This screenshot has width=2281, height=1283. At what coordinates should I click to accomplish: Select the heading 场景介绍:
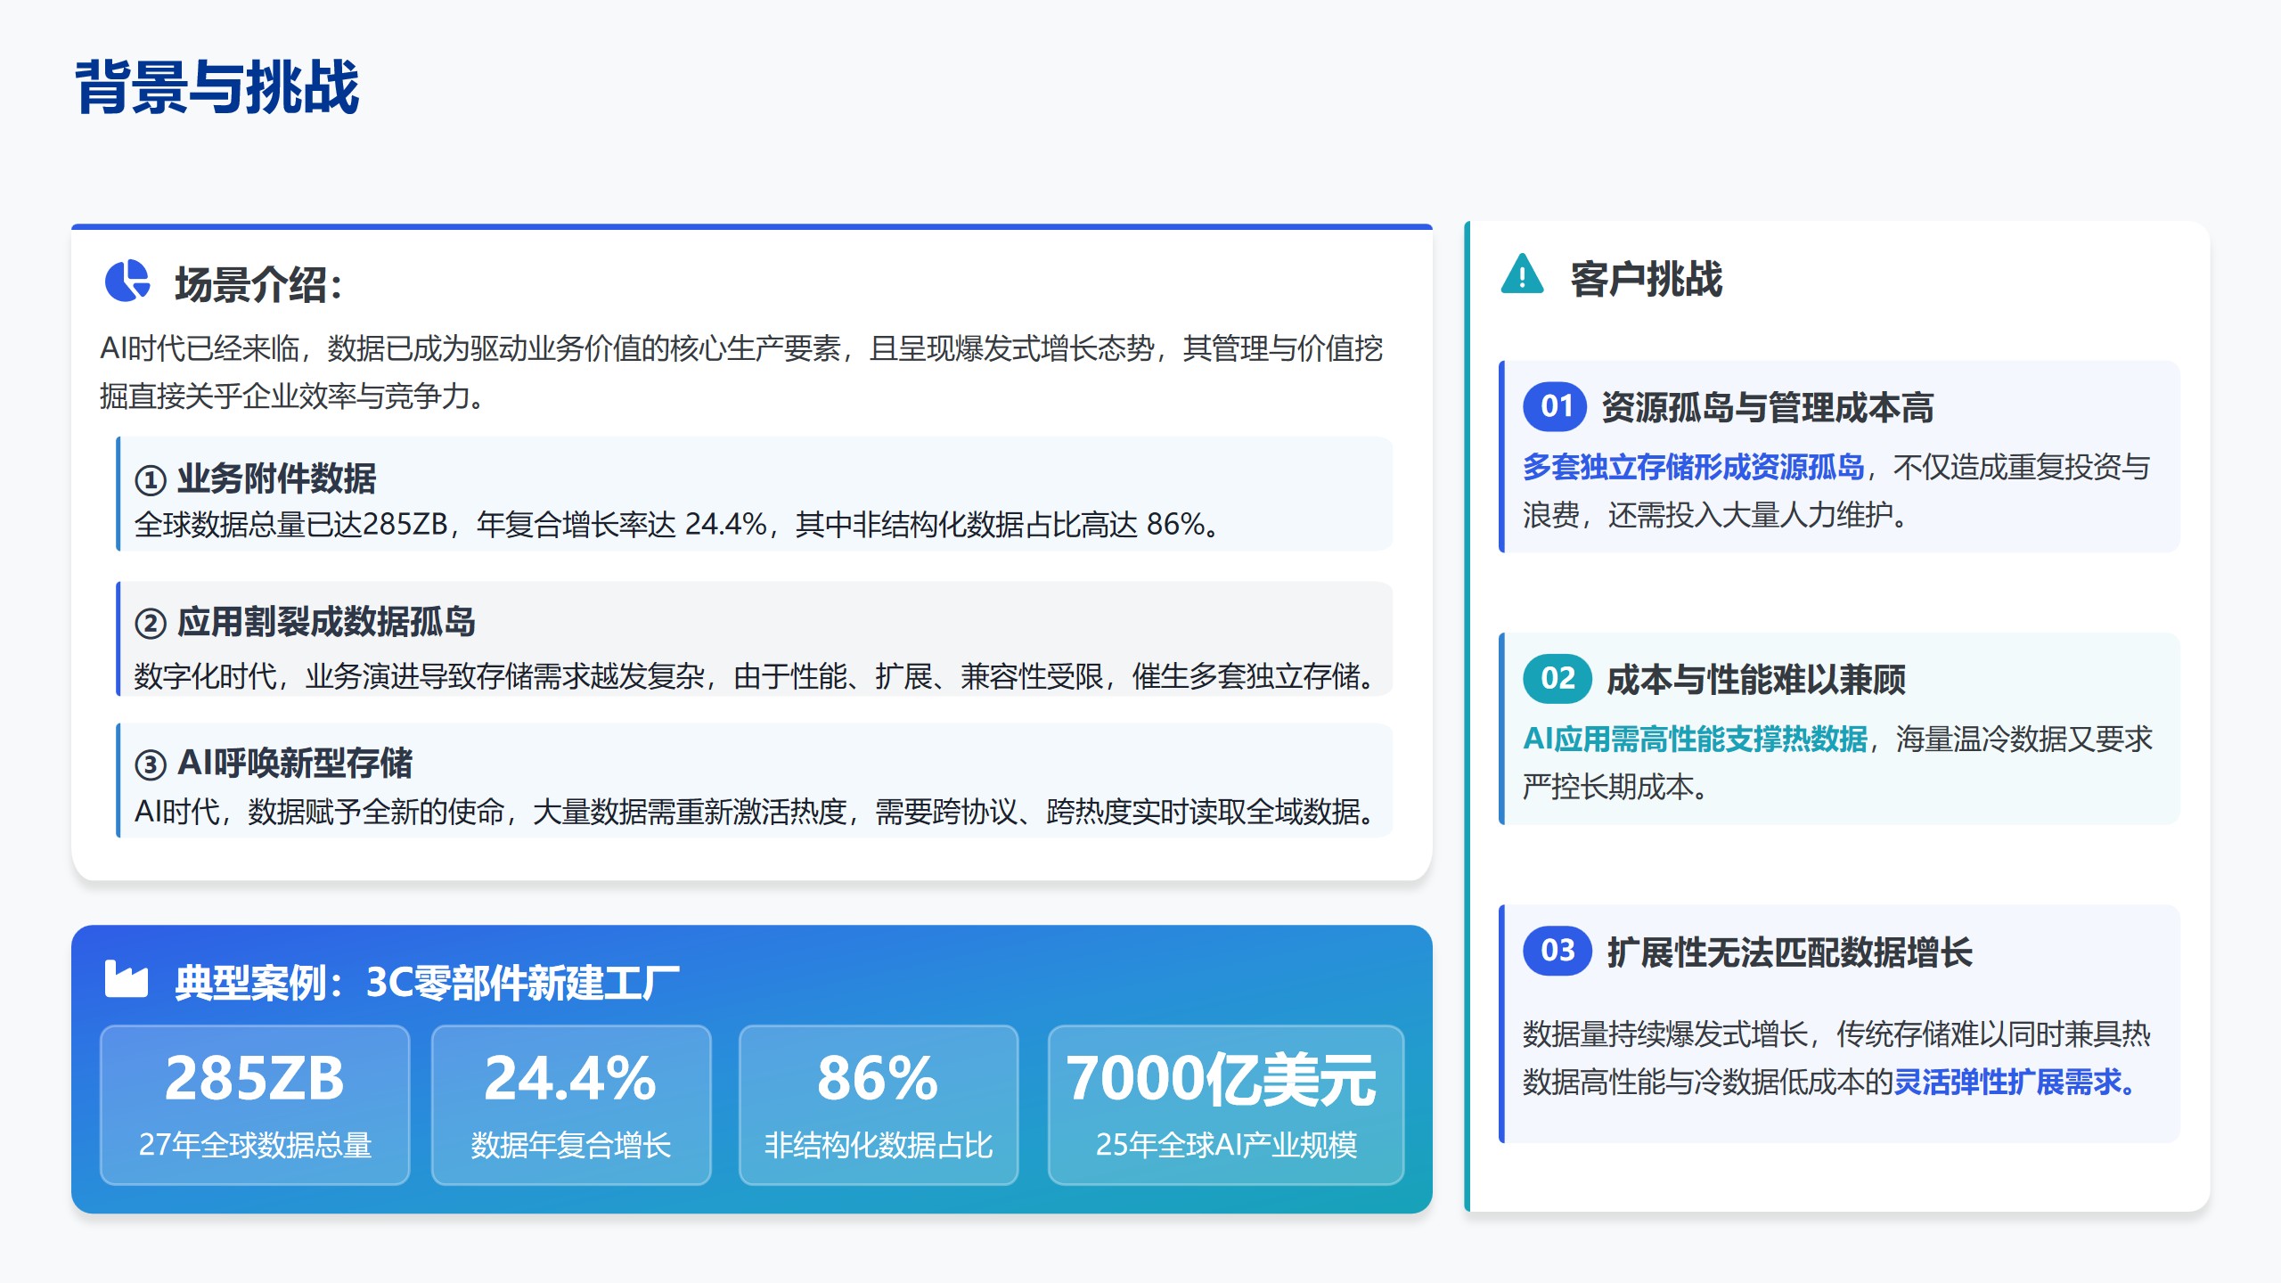pos(258,284)
